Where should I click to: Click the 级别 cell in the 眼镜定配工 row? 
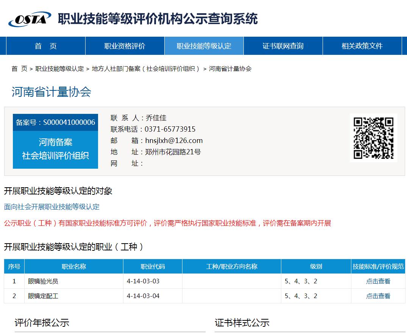(316, 296)
